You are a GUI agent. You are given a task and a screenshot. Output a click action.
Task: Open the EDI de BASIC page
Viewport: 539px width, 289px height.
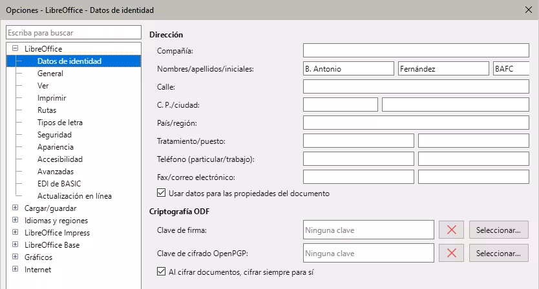click(x=59, y=184)
